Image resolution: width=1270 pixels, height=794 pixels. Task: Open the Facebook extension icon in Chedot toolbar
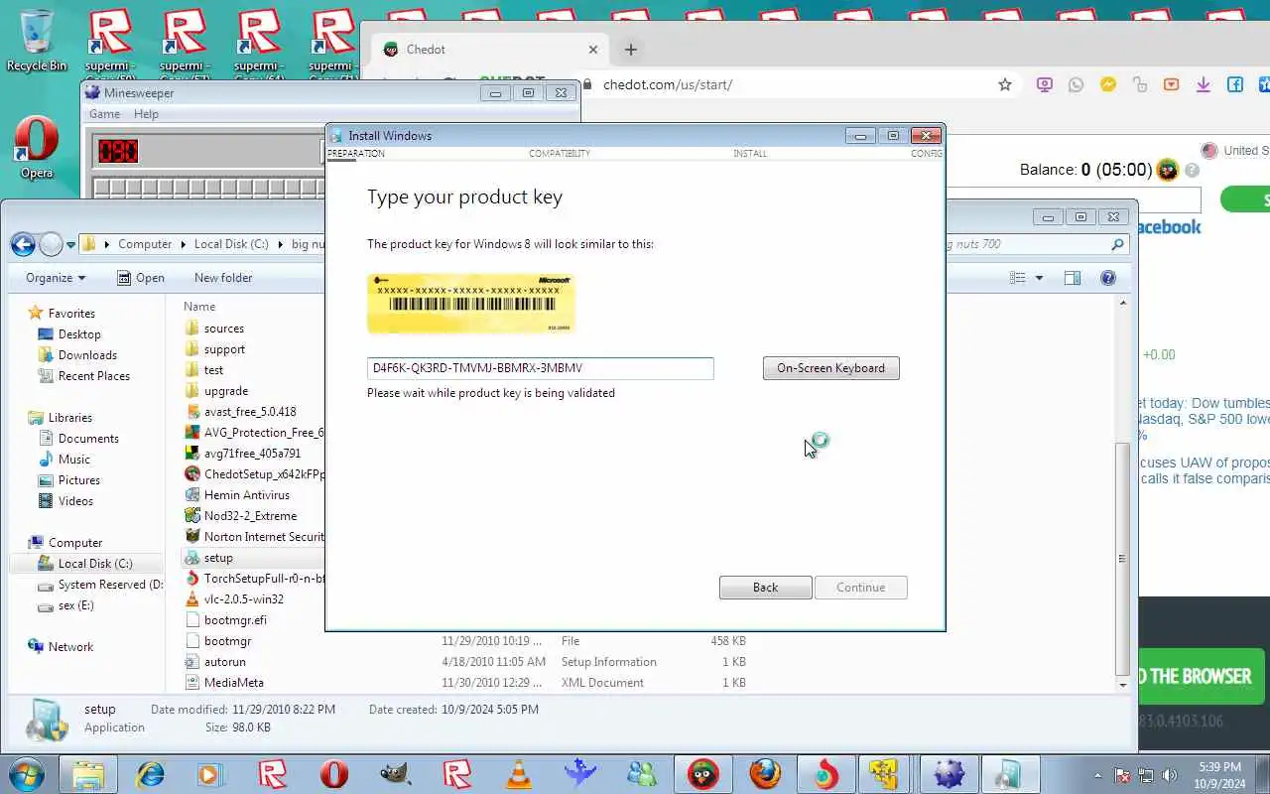1235,84
